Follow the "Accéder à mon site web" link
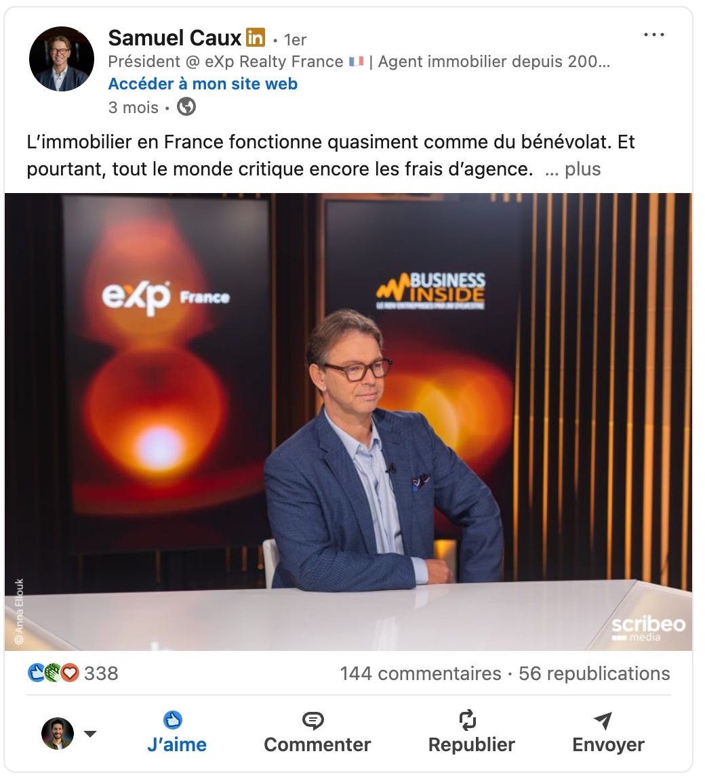This screenshot has height=783, width=705. pyautogui.click(x=203, y=84)
